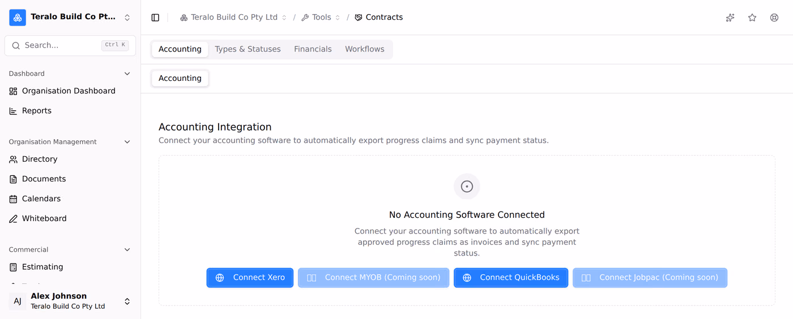Click the Connect Jobpac (Coming soon) button

[x=650, y=278]
